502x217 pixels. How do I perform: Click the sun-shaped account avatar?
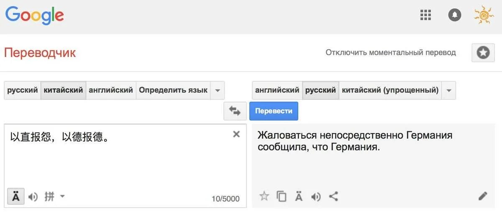coord(484,15)
